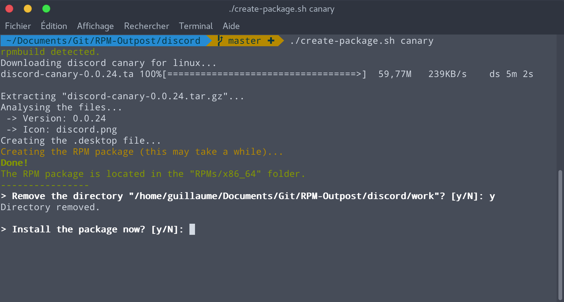Click the green "Done!" output text
This screenshot has height=302, width=564.
tap(15, 163)
